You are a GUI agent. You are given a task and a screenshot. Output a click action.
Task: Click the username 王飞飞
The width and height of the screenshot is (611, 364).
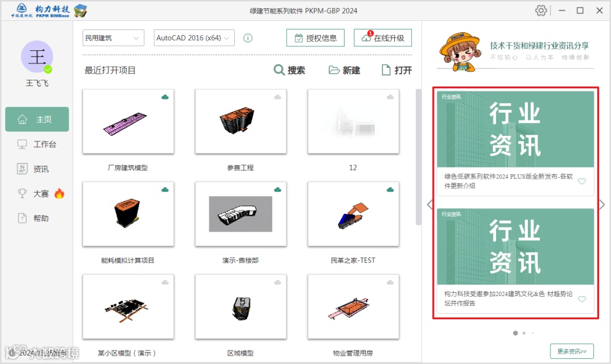37,83
